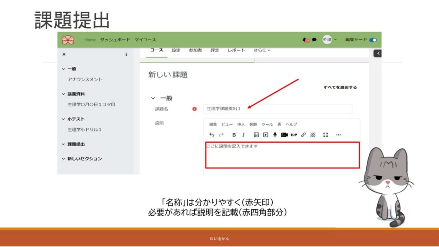Image resolution: width=439 pixels, height=247 pixels.
Task: Click the 課題名 text input field
Action: coord(277,109)
